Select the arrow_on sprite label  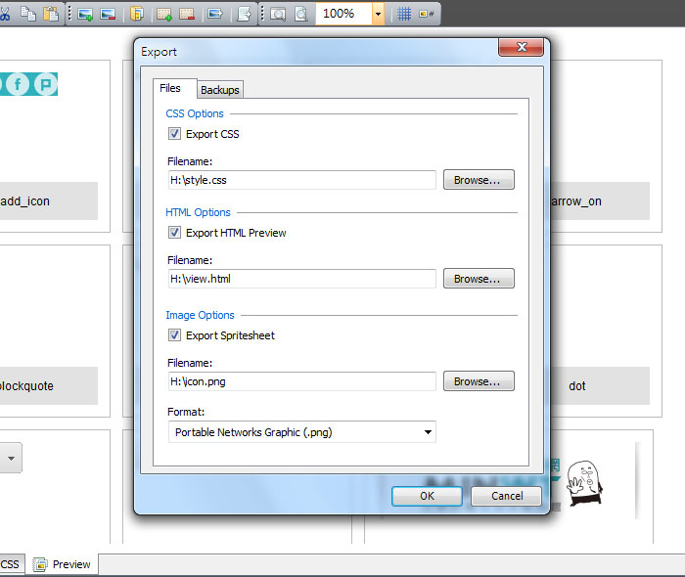coord(599,201)
